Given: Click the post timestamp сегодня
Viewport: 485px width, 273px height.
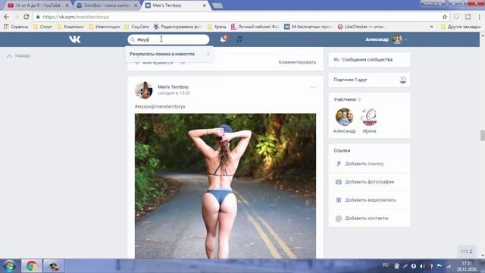Looking at the screenshot, I should [174, 93].
